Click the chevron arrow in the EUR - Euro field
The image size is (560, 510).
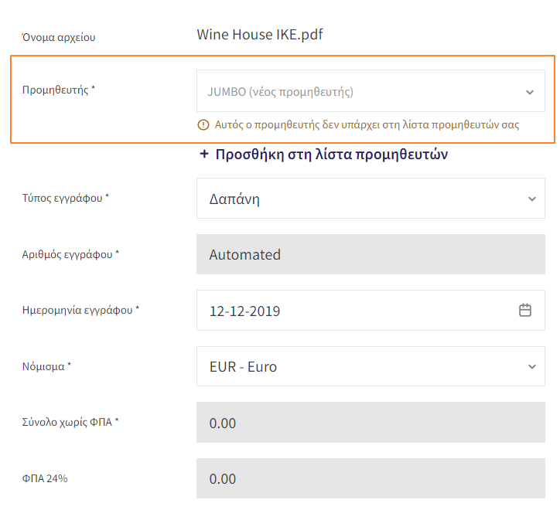point(532,366)
